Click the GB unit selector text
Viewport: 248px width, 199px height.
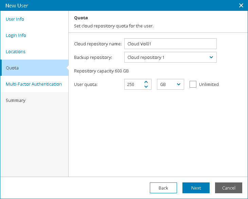[x=163, y=85]
